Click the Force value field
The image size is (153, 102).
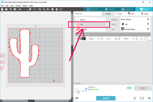[x=117, y=39]
